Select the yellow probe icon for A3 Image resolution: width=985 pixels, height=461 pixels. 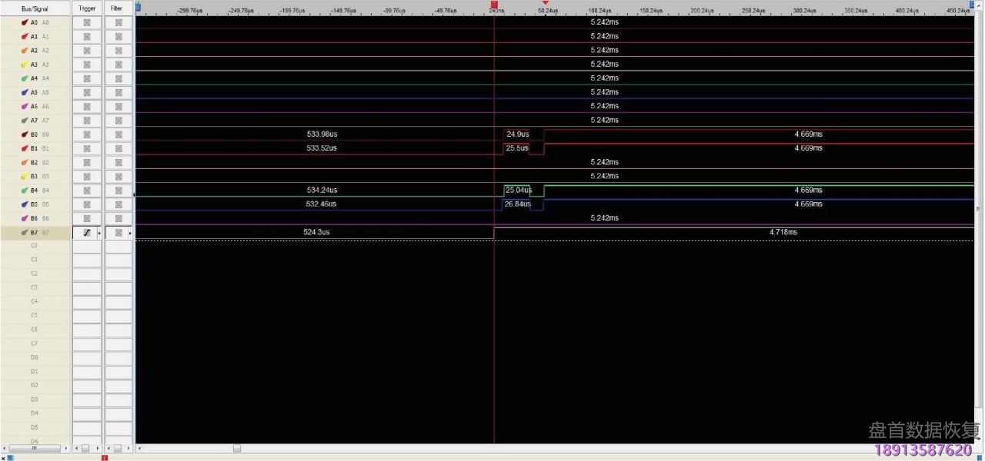[x=25, y=65]
